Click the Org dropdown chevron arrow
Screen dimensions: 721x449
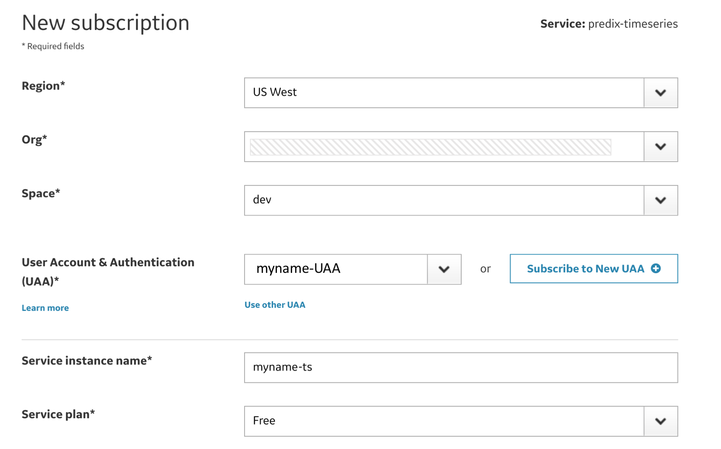[x=660, y=147]
